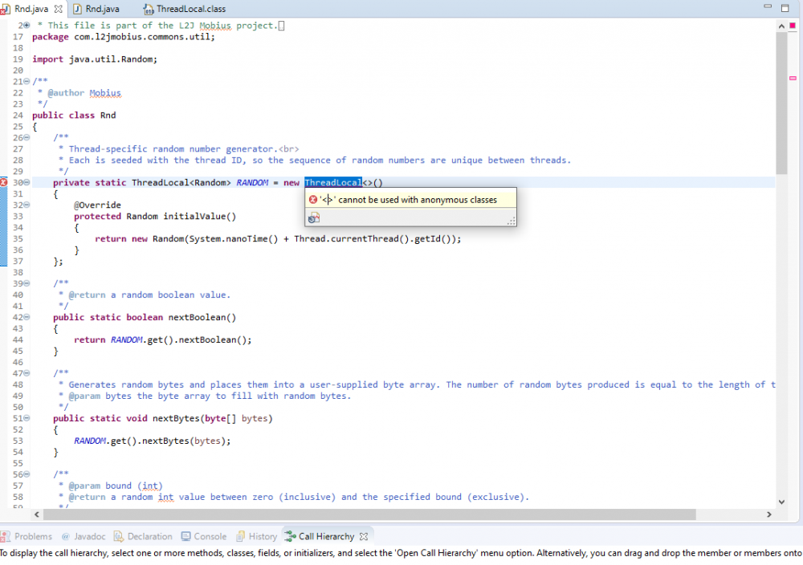Collapse the class Javadoc fold at line 21

pyautogui.click(x=27, y=82)
